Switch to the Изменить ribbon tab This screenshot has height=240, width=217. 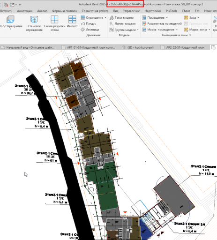210,11
